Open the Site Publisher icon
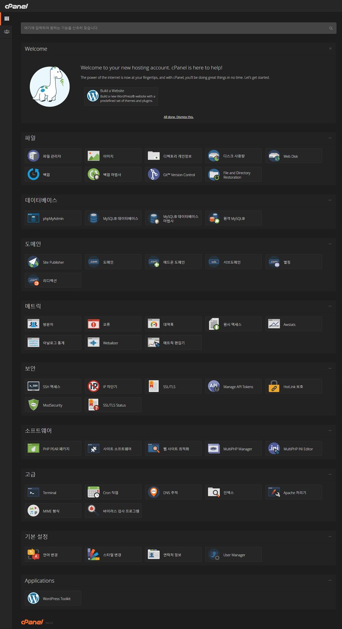This screenshot has height=629, width=342. tap(33, 262)
